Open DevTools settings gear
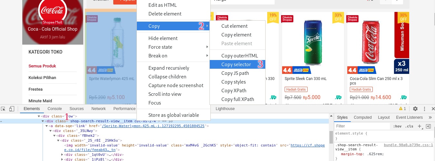Screen dimensions: 435x161 click(415, 109)
